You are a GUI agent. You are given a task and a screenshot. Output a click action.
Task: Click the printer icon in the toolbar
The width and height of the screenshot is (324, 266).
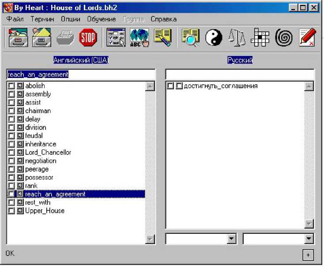65,38
